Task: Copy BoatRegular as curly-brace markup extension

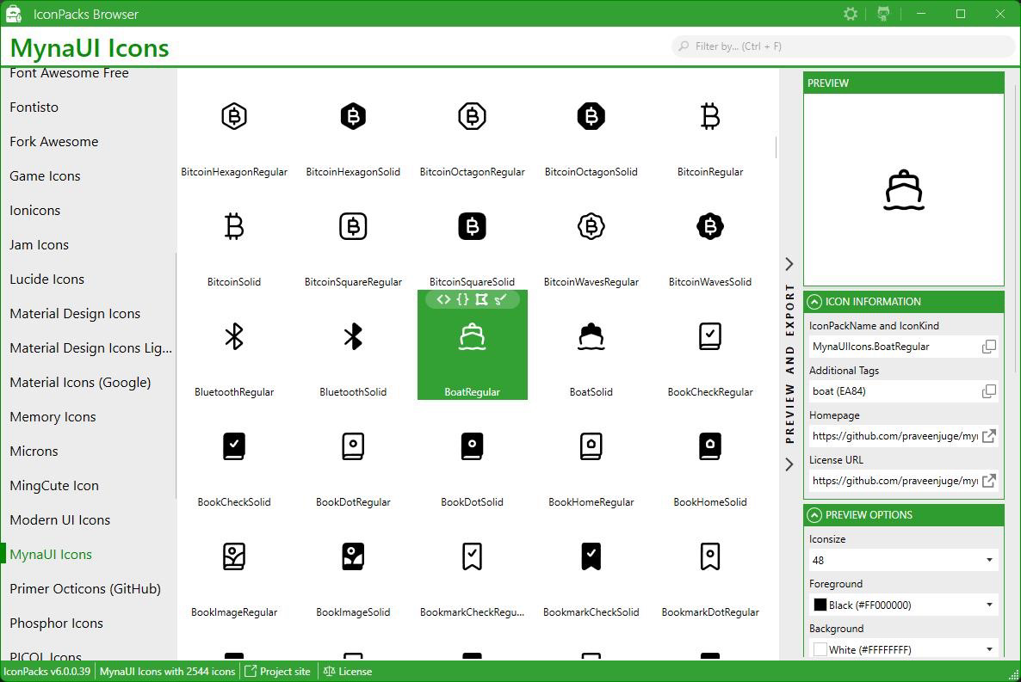Action: [x=462, y=299]
